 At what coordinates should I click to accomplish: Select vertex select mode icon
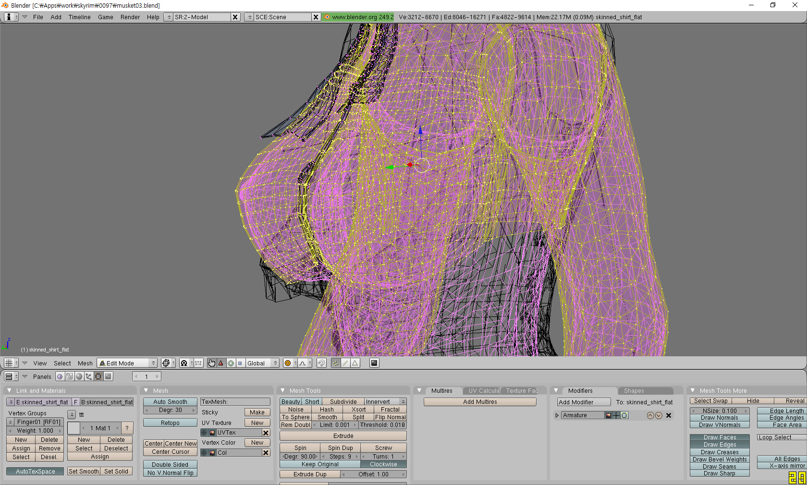tap(335, 363)
